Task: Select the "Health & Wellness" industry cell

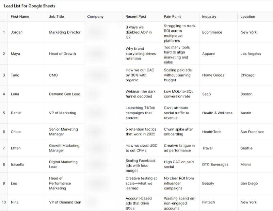Action: pos(217,113)
